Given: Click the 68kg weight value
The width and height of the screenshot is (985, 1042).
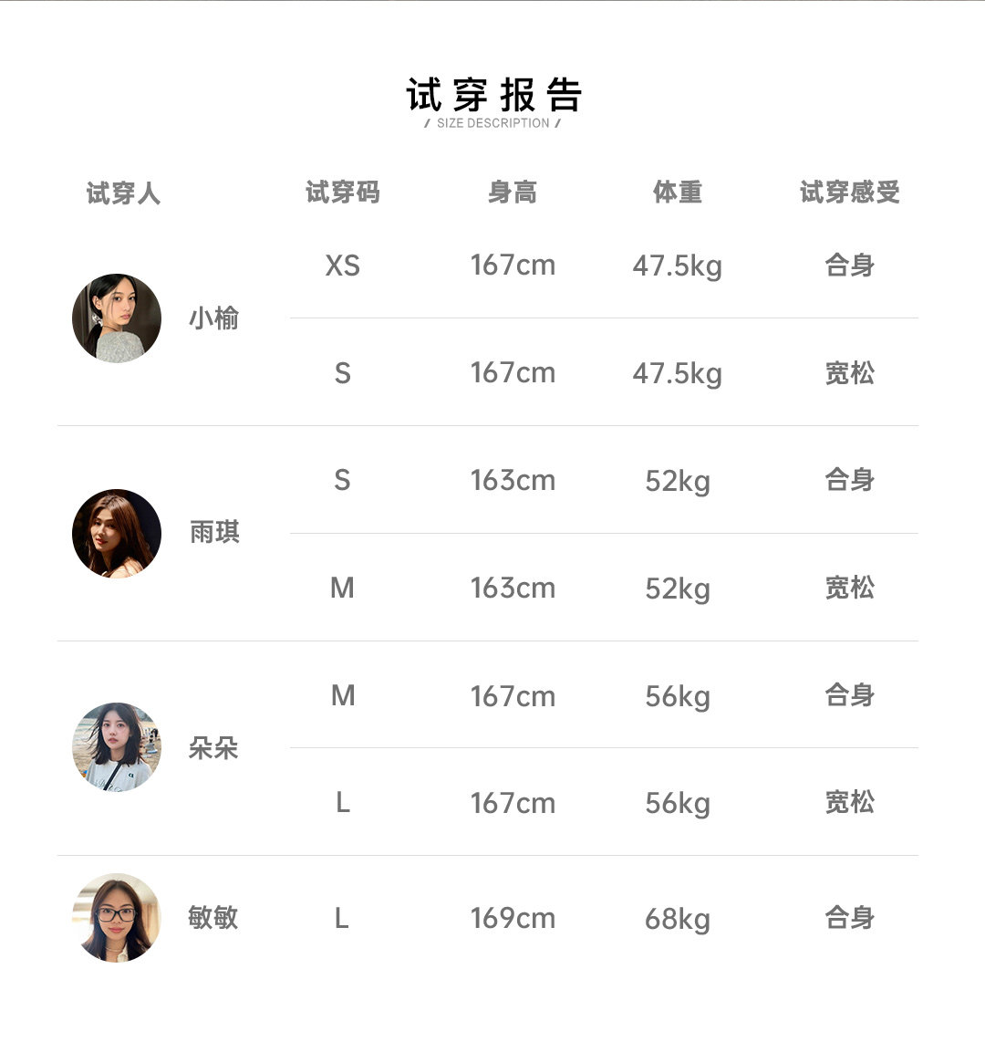Looking at the screenshot, I should coord(677,920).
